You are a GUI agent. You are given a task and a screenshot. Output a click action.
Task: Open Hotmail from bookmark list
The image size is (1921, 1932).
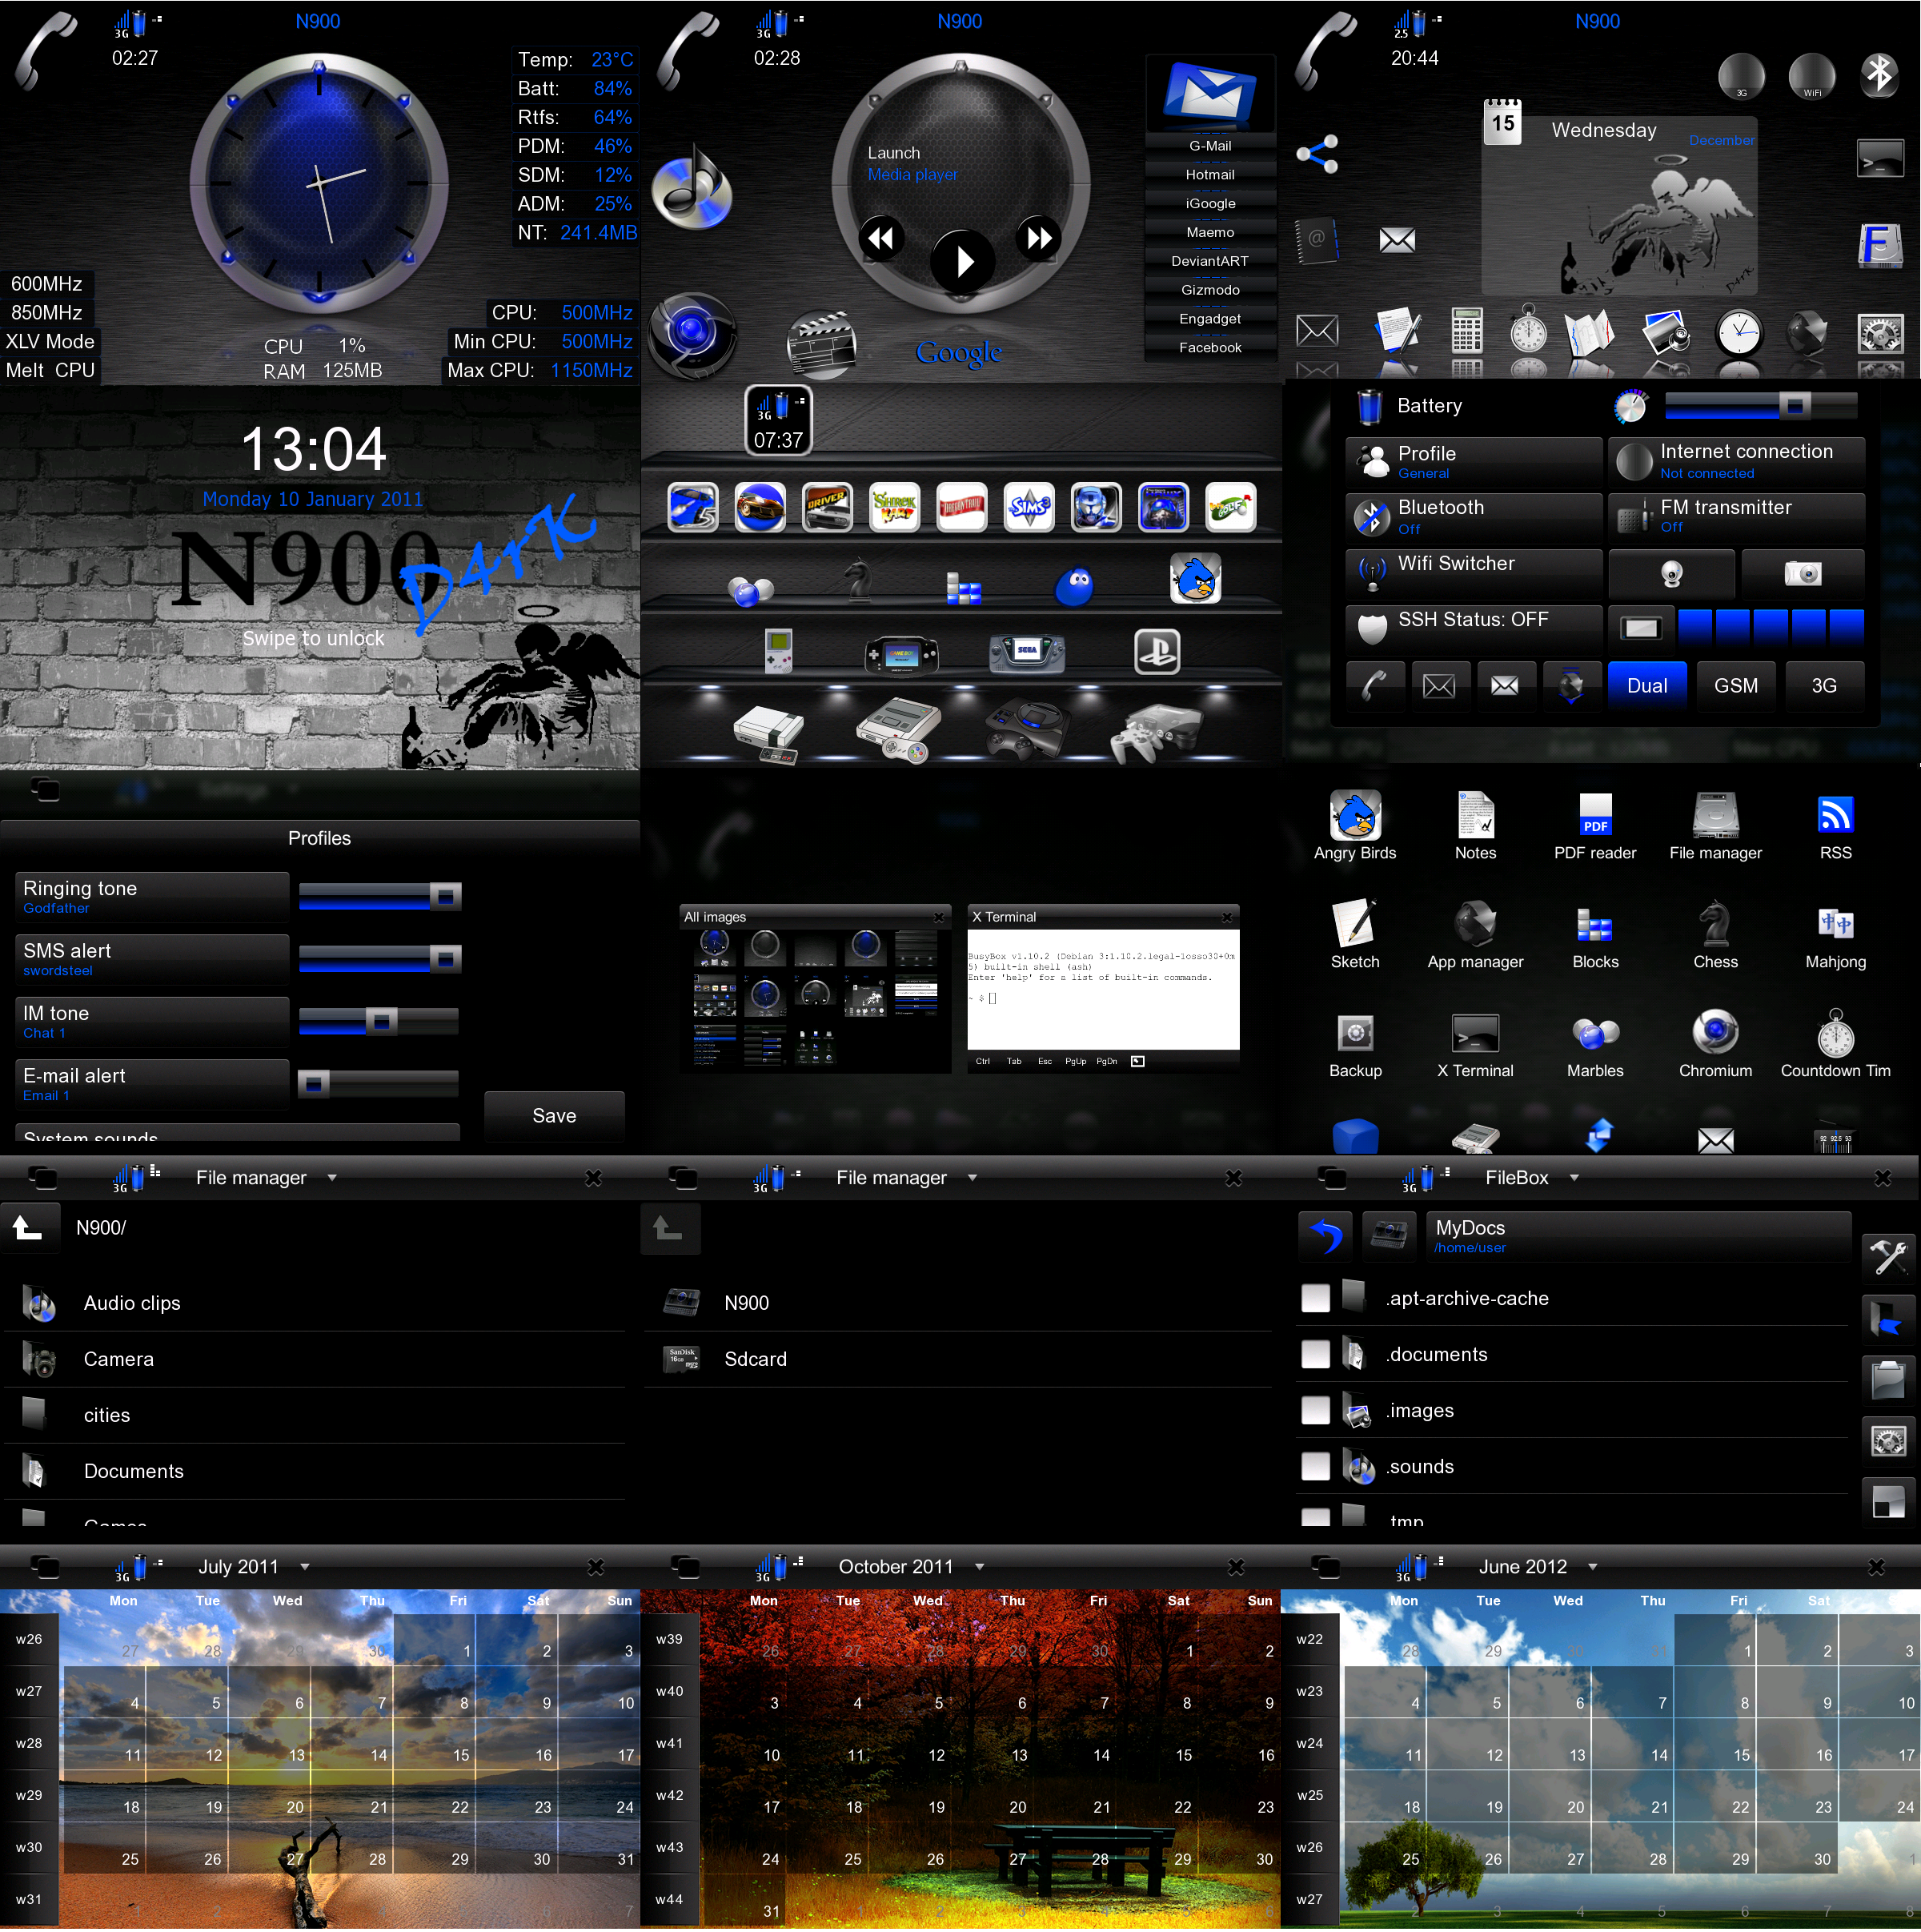coord(1209,175)
